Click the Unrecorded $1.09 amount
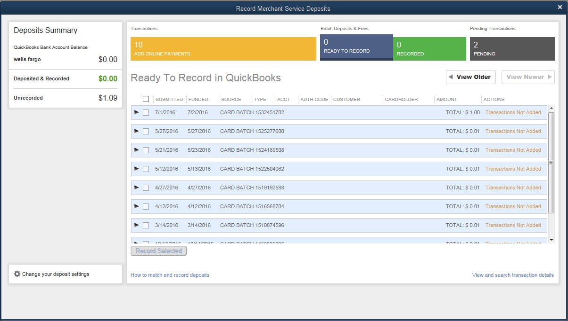This screenshot has height=321, width=568. pyautogui.click(x=108, y=98)
